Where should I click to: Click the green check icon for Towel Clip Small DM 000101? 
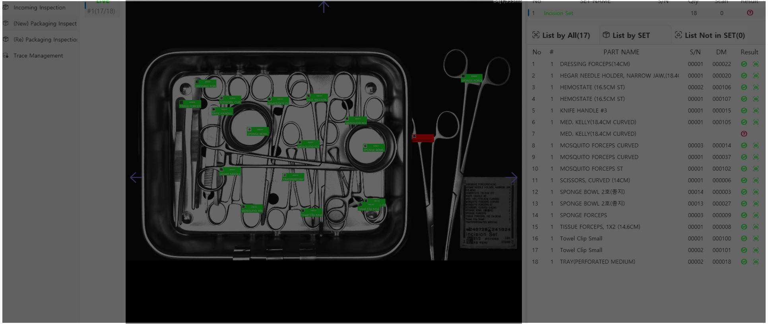point(744,250)
